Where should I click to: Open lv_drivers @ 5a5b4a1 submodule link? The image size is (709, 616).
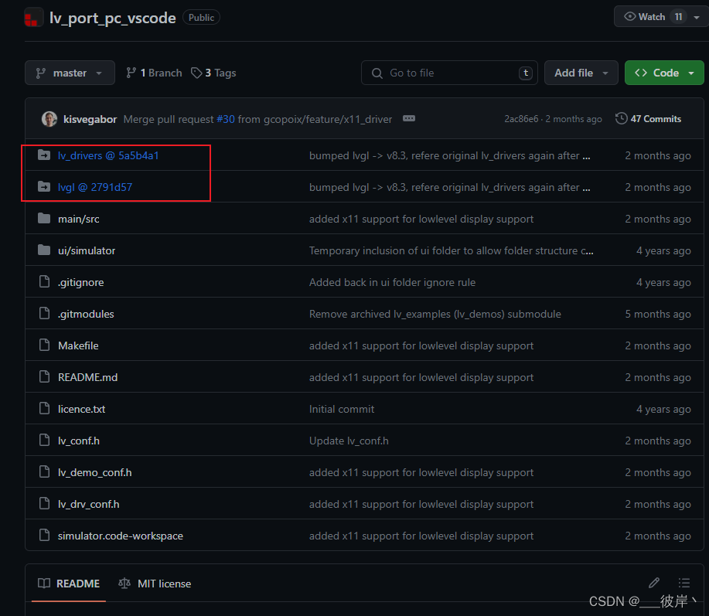coord(108,155)
